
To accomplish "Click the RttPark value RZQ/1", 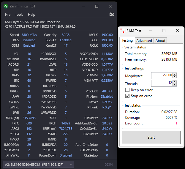I will (107, 107).
